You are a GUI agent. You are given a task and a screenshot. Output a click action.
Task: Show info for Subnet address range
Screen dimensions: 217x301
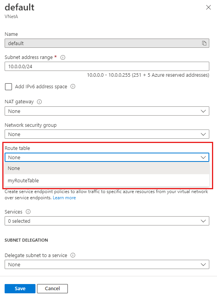point(63,57)
